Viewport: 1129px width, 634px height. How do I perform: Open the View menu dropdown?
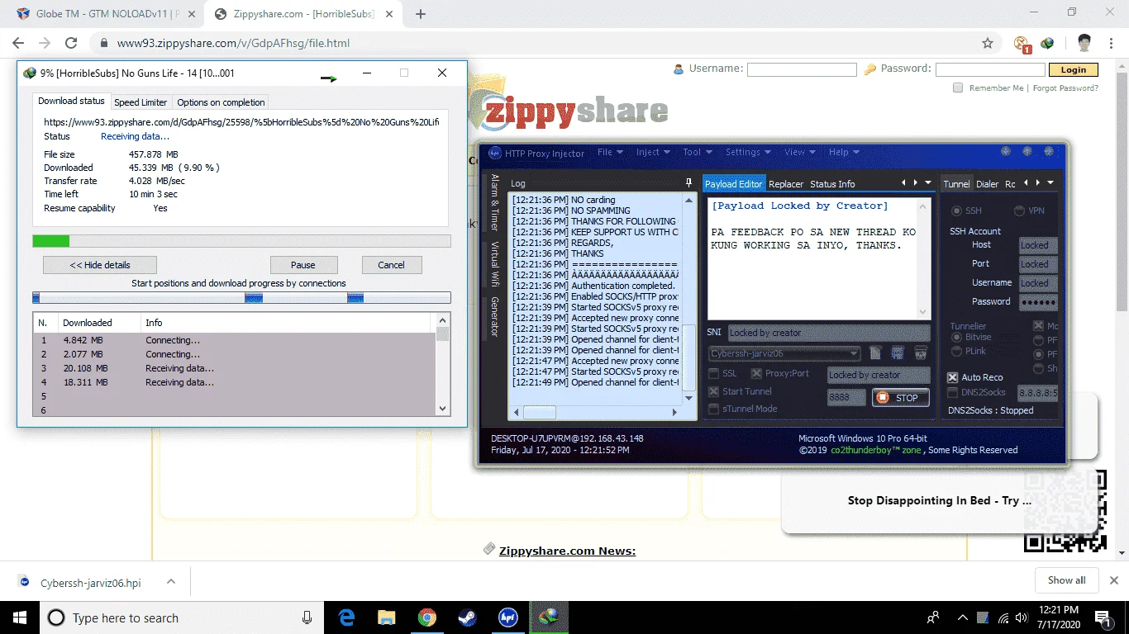tap(799, 152)
